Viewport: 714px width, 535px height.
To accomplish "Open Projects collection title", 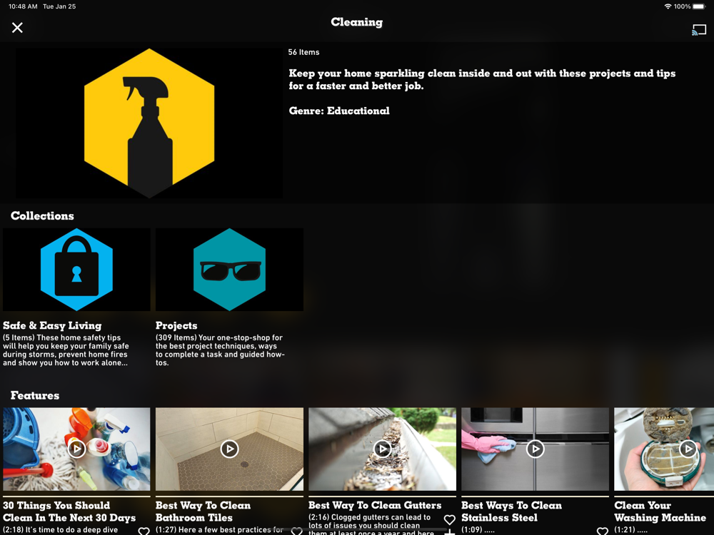I will (x=176, y=326).
